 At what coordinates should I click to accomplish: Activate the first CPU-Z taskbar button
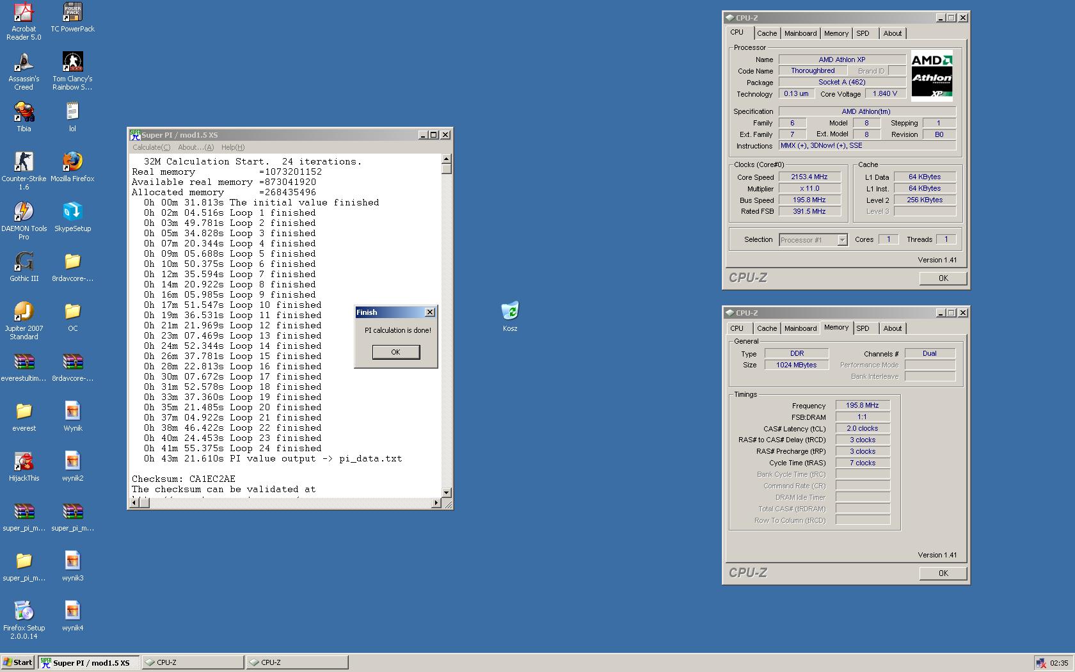pos(193,662)
